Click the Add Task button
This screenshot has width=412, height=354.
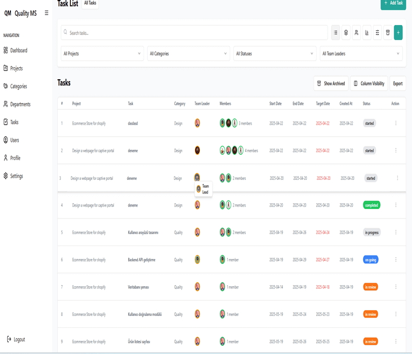click(x=393, y=3)
